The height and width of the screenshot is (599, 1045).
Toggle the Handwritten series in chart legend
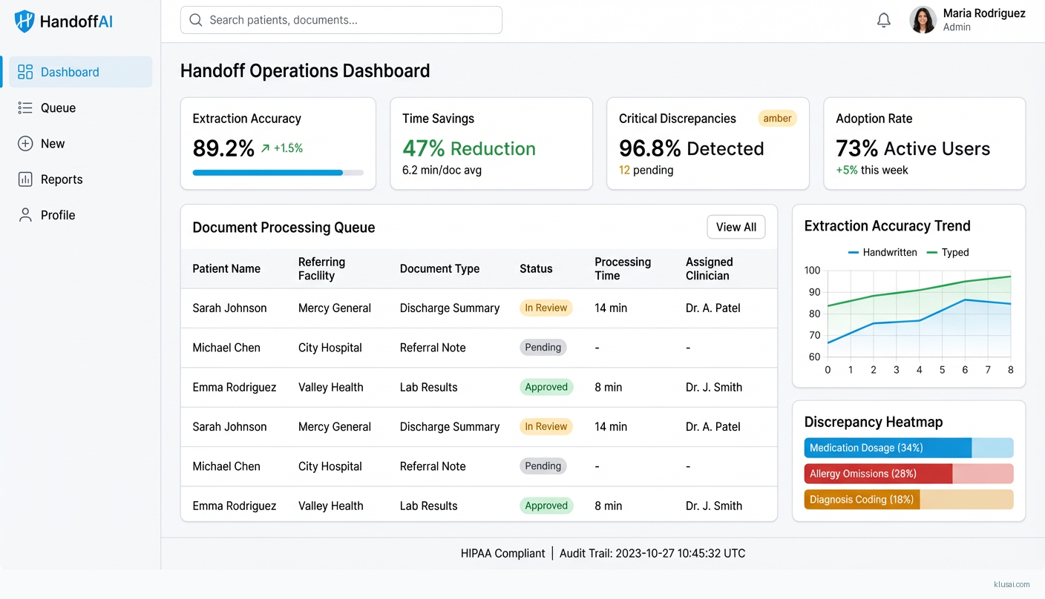(882, 252)
